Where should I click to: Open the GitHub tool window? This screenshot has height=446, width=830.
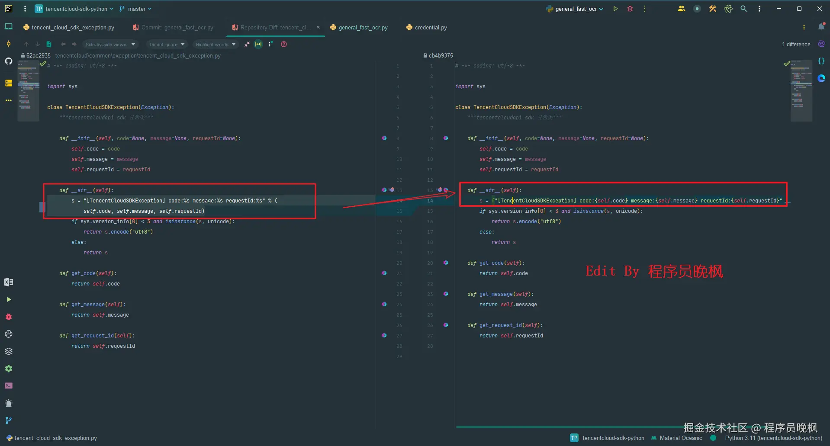click(9, 61)
